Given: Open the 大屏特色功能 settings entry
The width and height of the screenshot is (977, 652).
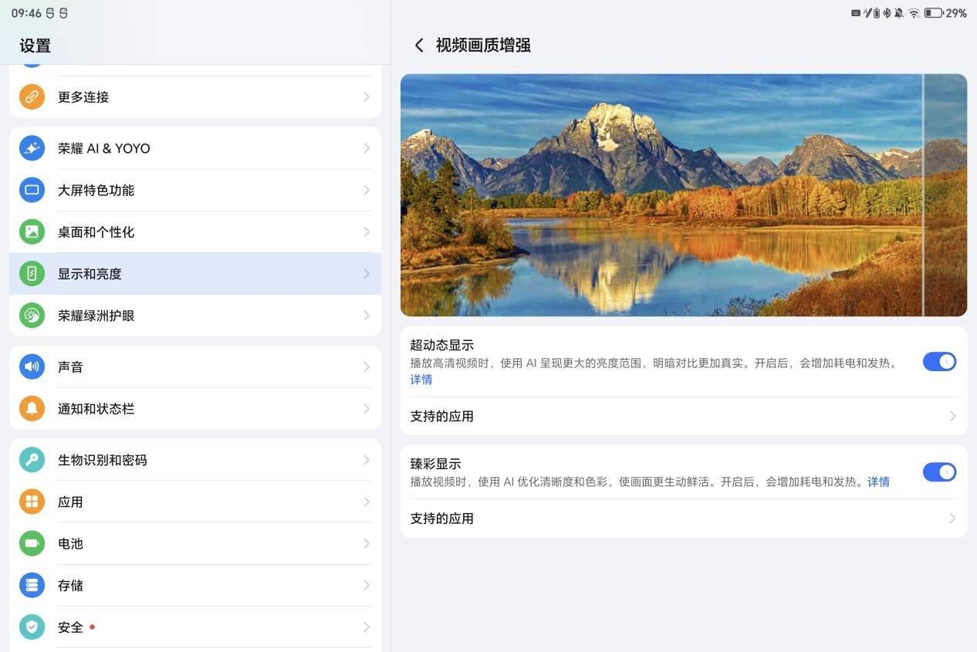Looking at the screenshot, I should (195, 190).
